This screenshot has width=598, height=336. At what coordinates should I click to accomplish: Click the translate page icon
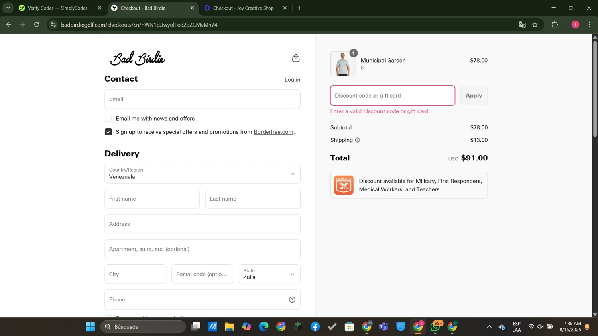click(x=522, y=25)
